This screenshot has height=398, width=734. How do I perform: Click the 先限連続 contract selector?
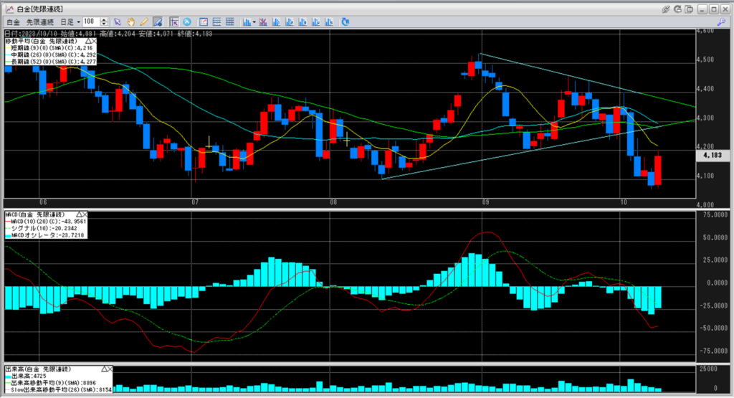[x=40, y=22]
